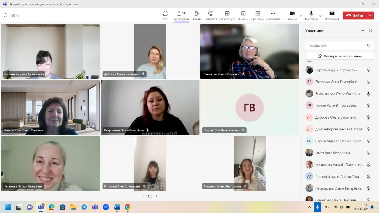Click the muted mic icon for ДойсанКоровьонкова Наталя
The height and width of the screenshot is (213, 379).
368,129
